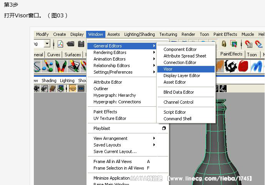Viewport: 265px width, 185px height.
Task: Click the snap to curves magnet icon
Action: (258, 44)
